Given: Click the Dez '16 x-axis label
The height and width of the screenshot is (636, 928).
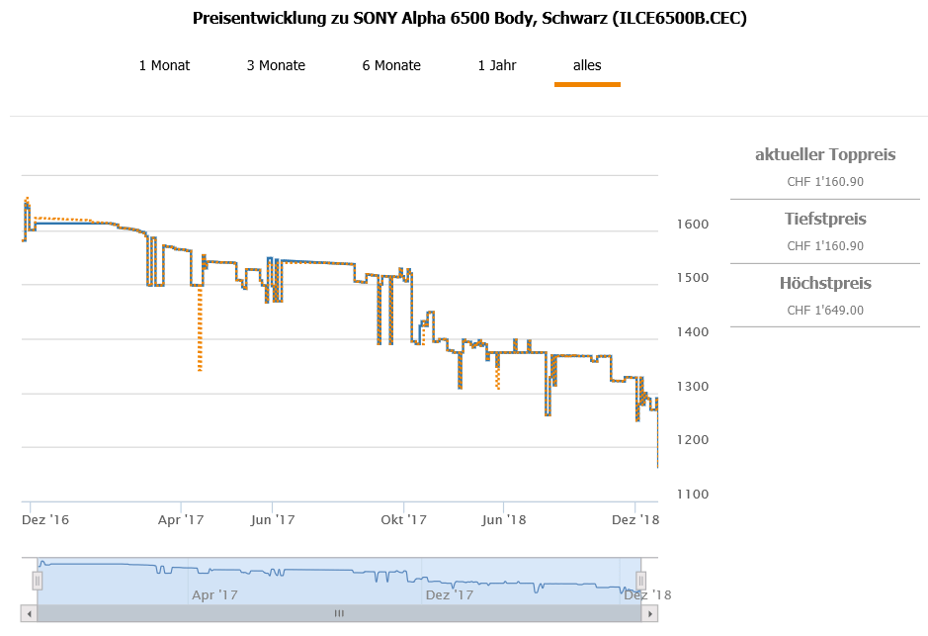Looking at the screenshot, I should point(45,519).
